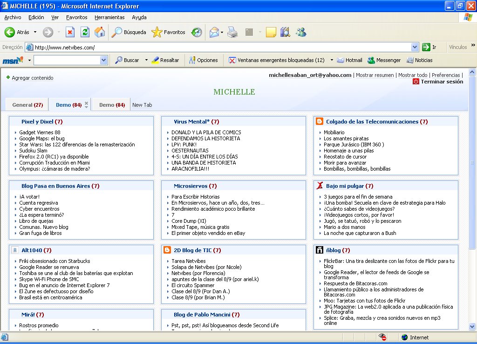The height and width of the screenshot is (344, 477).
Task: Click the Internet zone globe in status bar
Action: pyautogui.click(x=404, y=337)
